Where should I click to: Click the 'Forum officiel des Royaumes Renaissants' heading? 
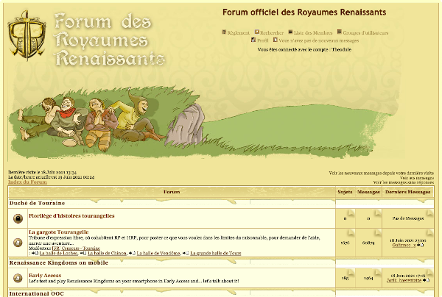[x=304, y=12]
